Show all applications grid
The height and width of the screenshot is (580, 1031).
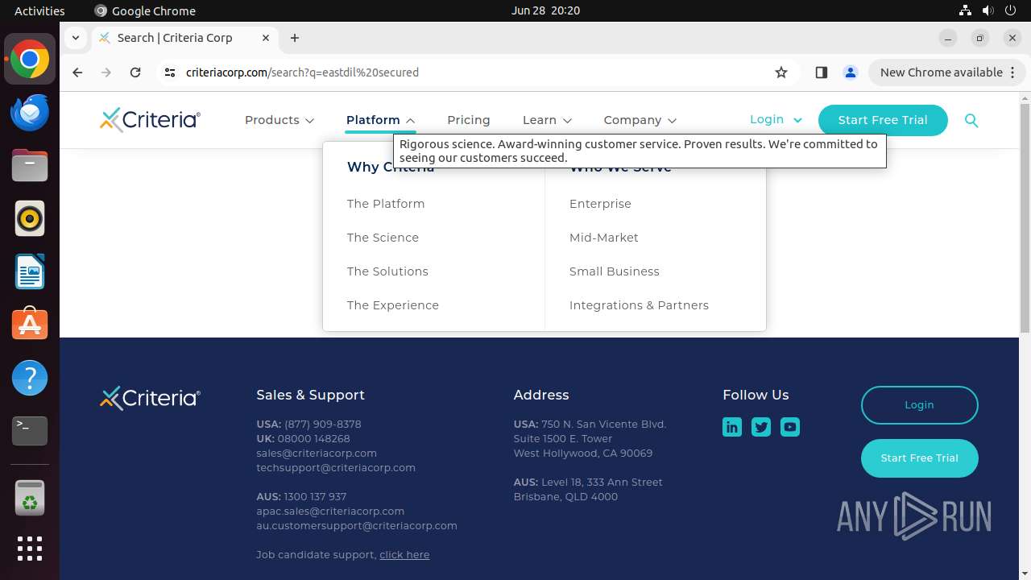coord(30,549)
